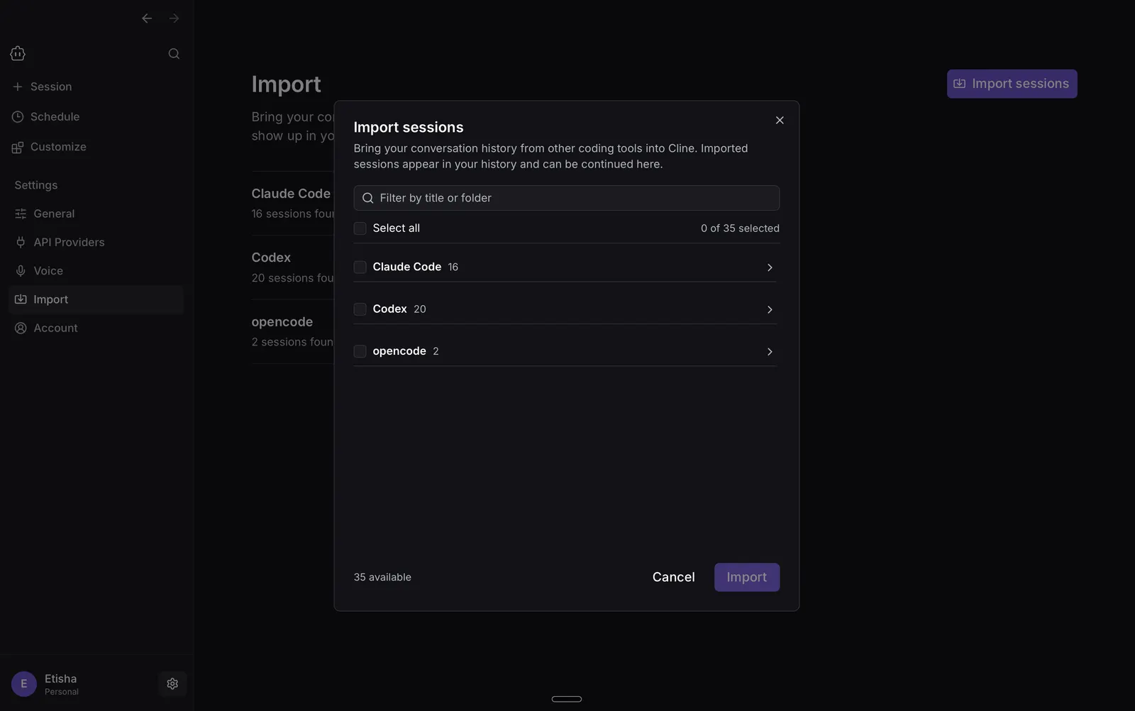Go back with the left arrow
Viewport: 1135px width, 711px height.
click(147, 18)
